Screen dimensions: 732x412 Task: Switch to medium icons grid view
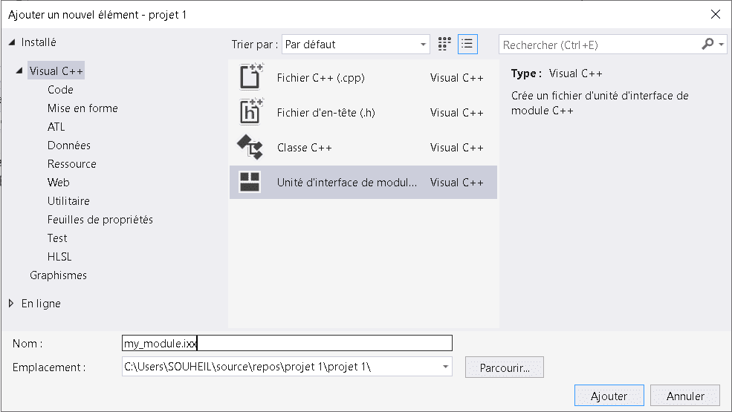[x=444, y=45]
